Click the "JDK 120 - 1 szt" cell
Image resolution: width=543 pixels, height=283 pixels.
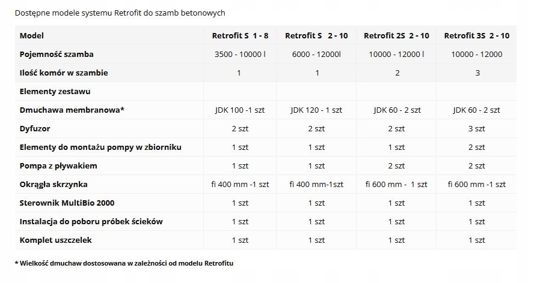point(316,110)
